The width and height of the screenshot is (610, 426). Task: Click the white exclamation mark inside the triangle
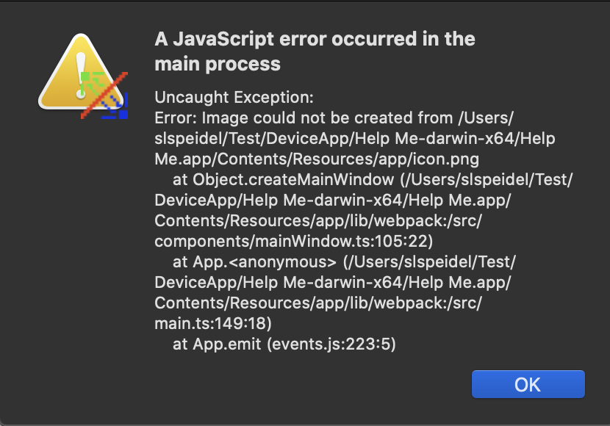81,66
